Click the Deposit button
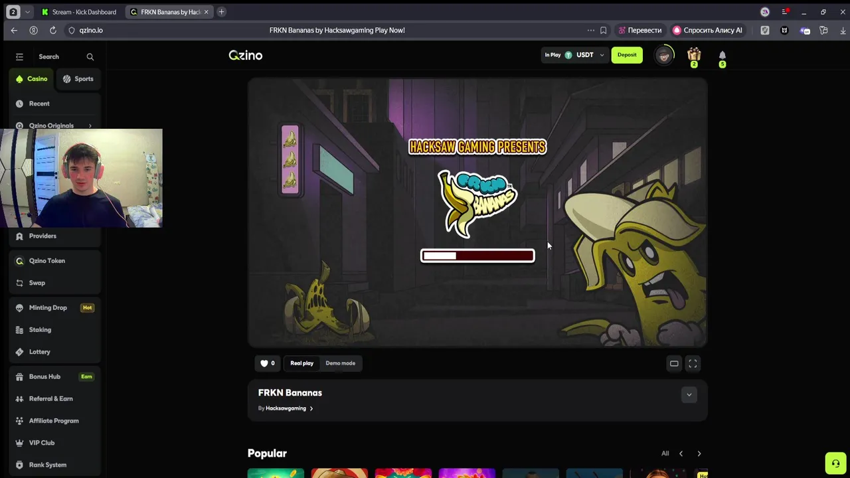 click(627, 55)
